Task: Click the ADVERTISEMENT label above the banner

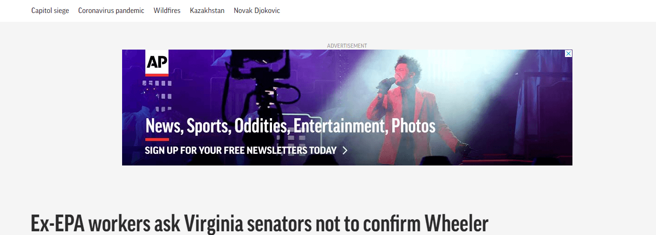Action: (347, 46)
